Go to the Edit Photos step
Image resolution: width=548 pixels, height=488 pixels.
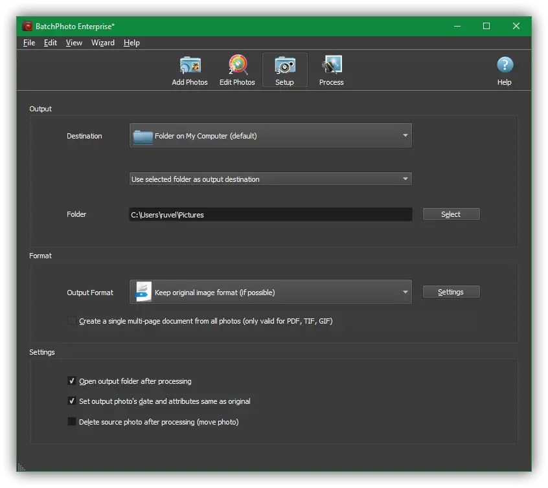pos(237,70)
